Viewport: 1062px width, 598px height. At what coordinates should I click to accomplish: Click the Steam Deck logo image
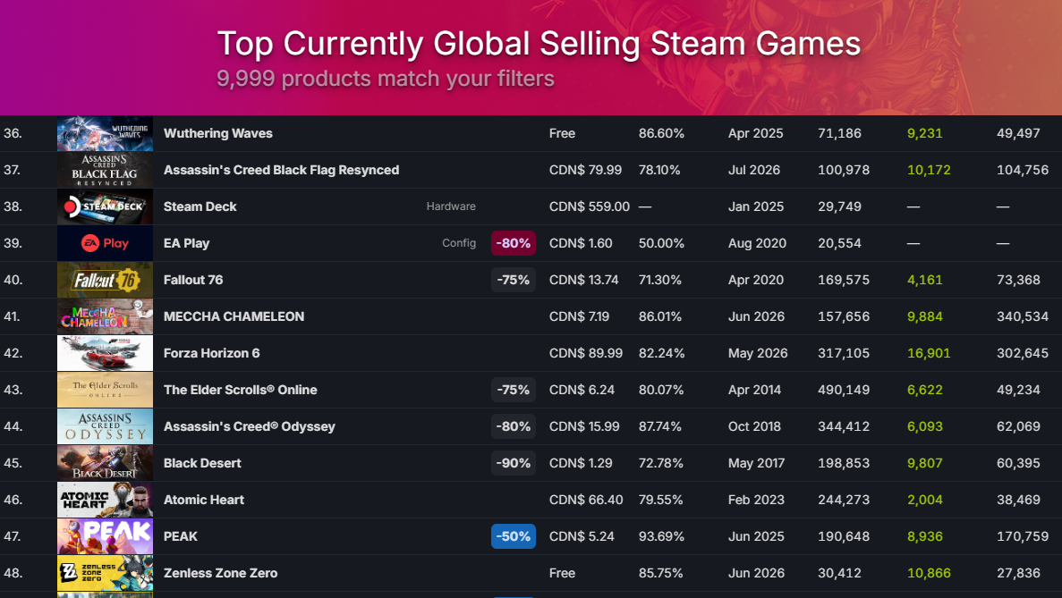tap(105, 206)
